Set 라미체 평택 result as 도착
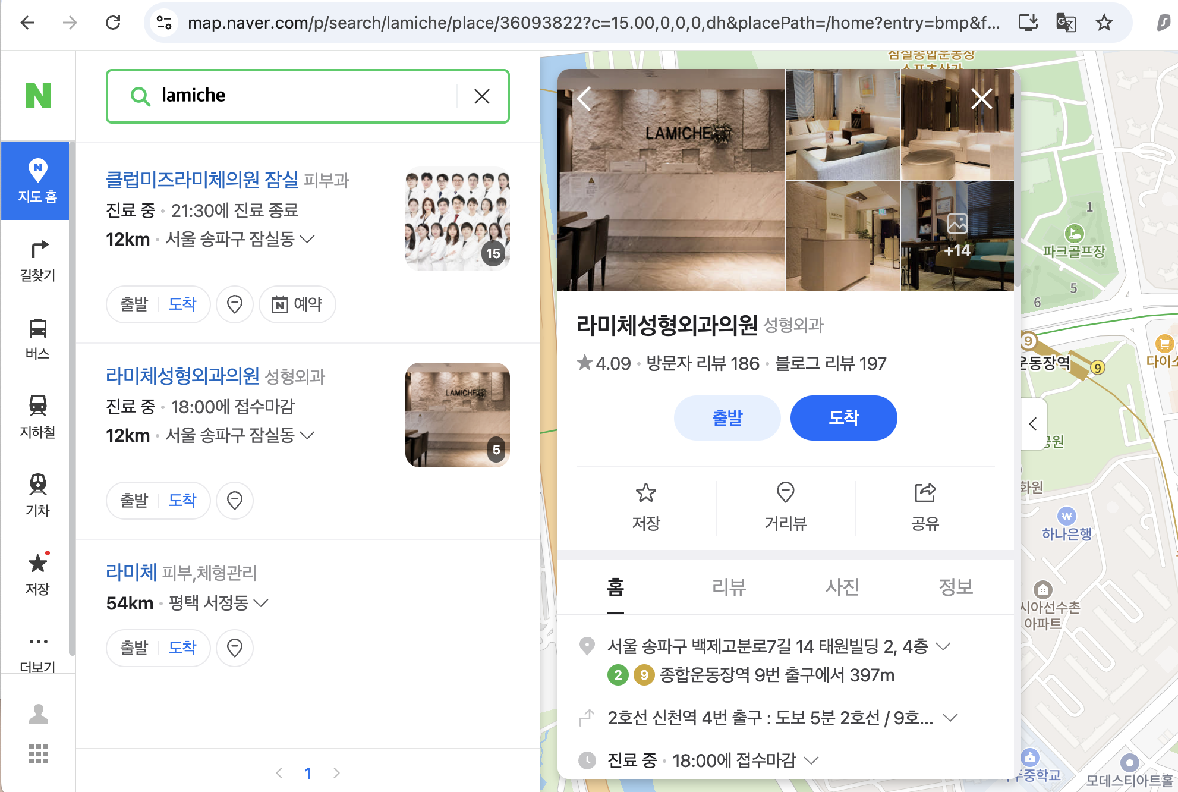This screenshot has width=1178, height=792. point(182,648)
